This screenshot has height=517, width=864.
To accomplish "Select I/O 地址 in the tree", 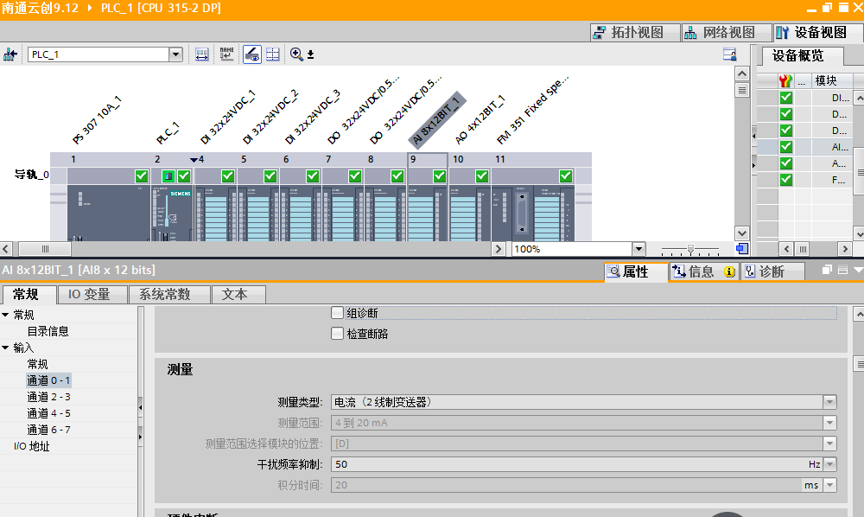I will [31, 446].
